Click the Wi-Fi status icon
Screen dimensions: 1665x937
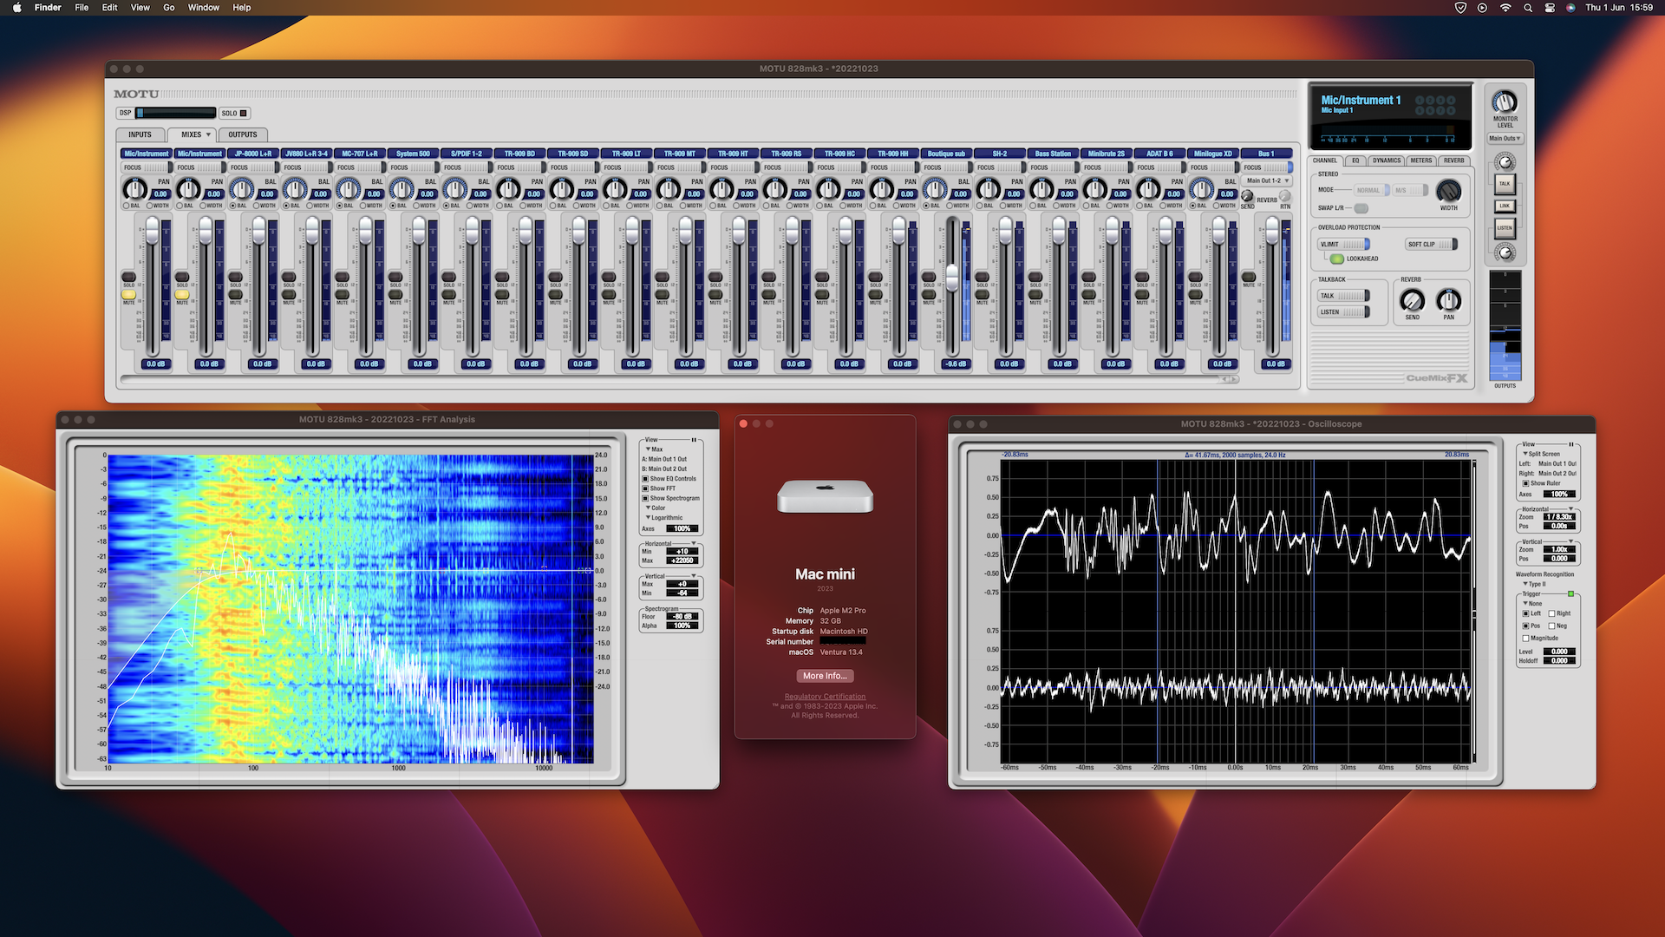pos(1505,7)
